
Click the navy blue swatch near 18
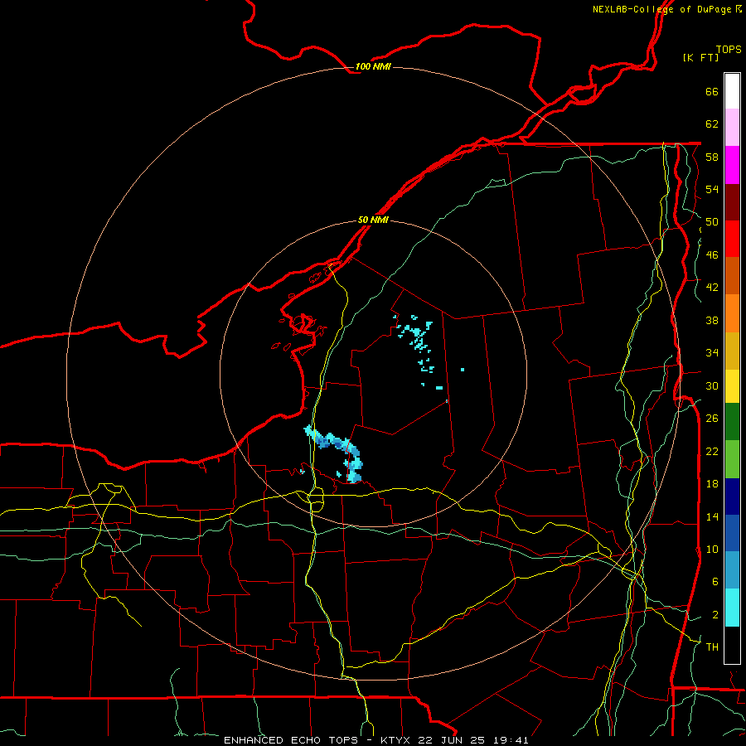click(732, 497)
